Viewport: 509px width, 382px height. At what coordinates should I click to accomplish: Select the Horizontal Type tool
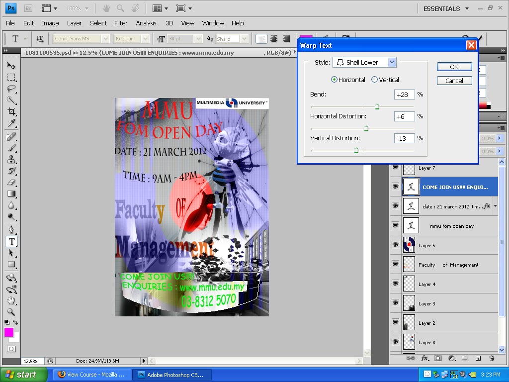click(11, 242)
